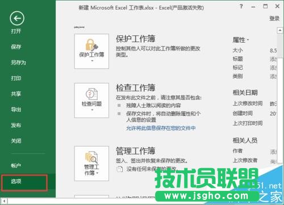The width and height of the screenshot is (284, 205).
Task: Click the 作者 label
Action: [237, 151]
